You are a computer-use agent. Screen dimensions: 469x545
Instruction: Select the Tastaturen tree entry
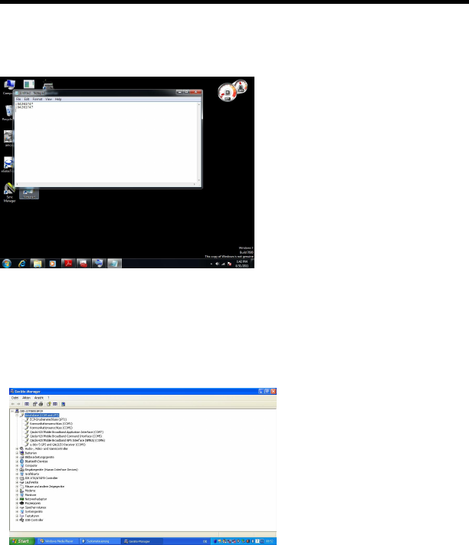point(32,516)
